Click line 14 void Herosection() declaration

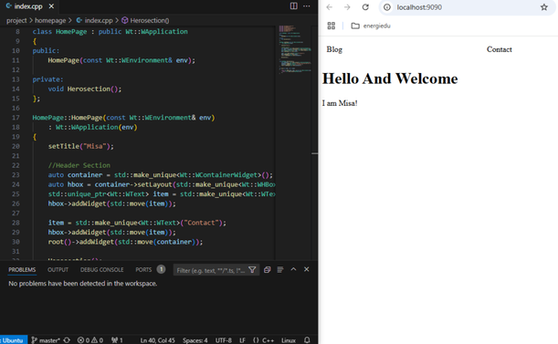85,89
